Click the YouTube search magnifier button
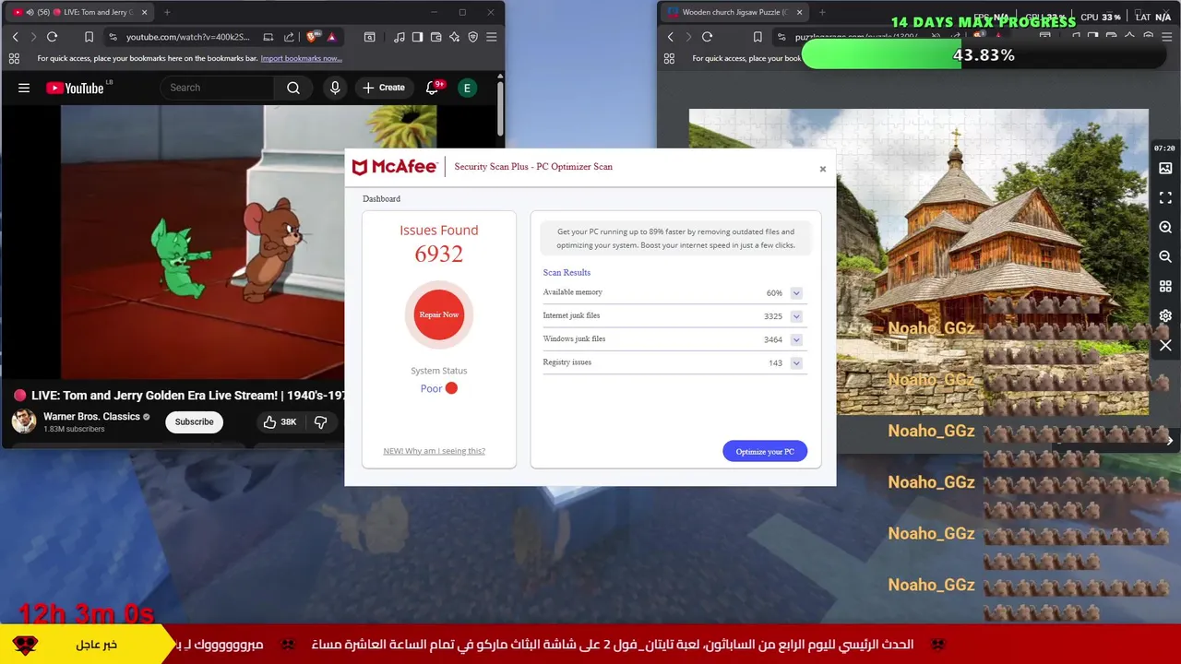 click(x=293, y=88)
